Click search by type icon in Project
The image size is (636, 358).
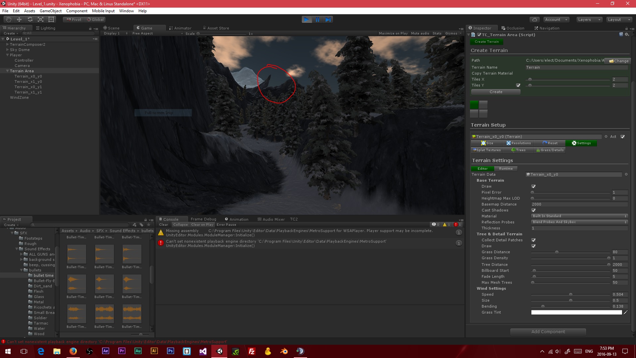click(134, 225)
